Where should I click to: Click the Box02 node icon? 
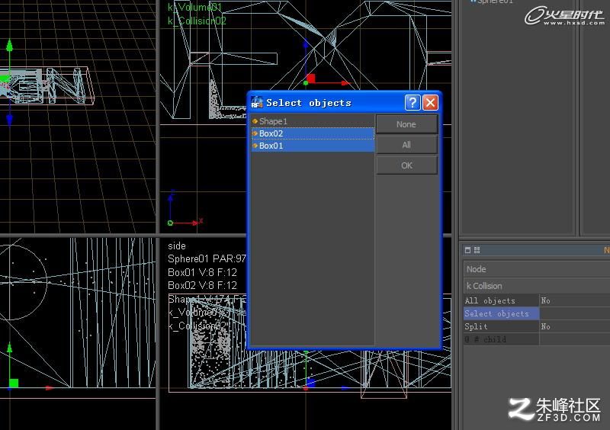coord(255,133)
